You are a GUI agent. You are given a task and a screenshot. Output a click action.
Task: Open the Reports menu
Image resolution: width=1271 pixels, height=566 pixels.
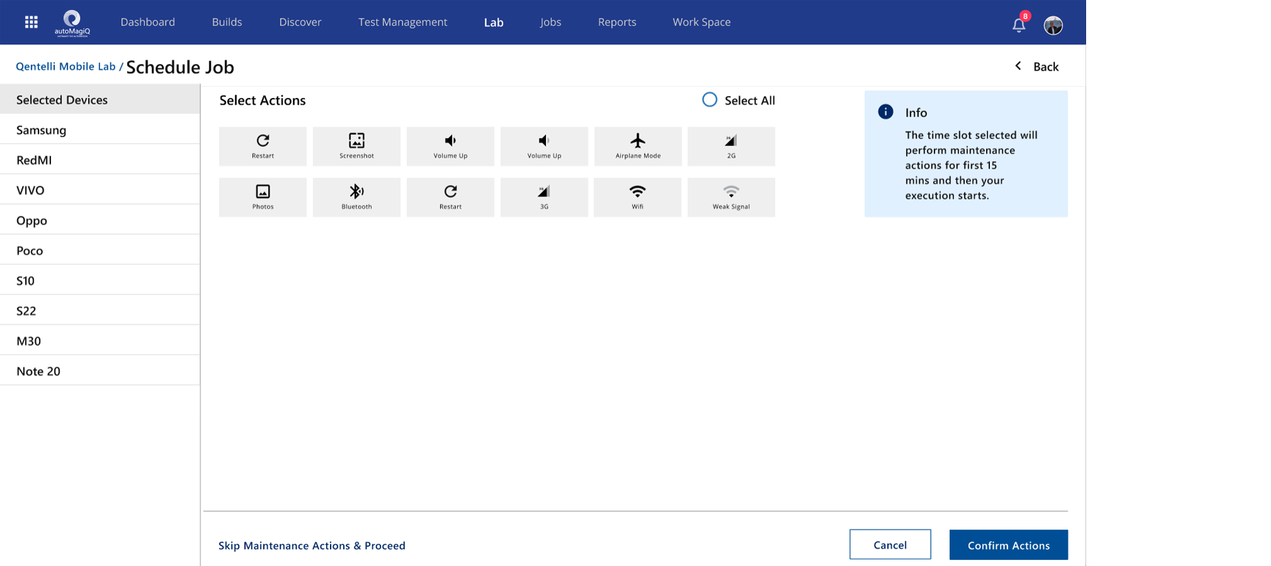click(x=617, y=22)
